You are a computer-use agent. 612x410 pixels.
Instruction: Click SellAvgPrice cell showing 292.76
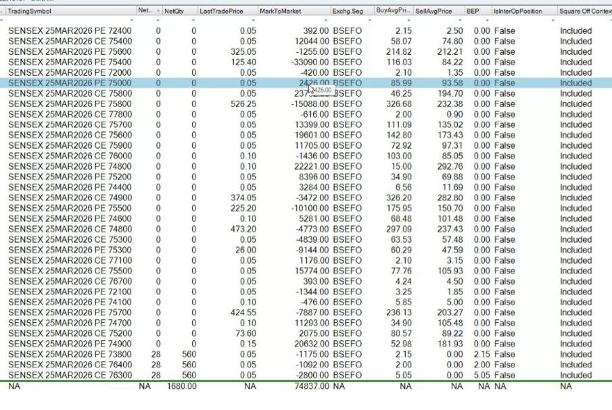[450, 166]
